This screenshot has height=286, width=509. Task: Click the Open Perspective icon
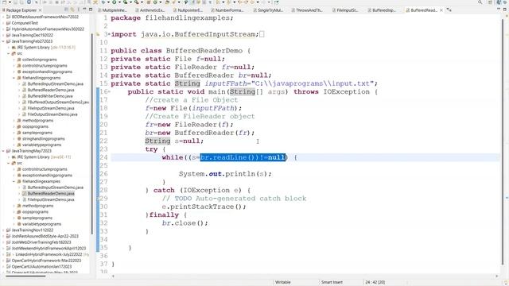pos(490,2)
